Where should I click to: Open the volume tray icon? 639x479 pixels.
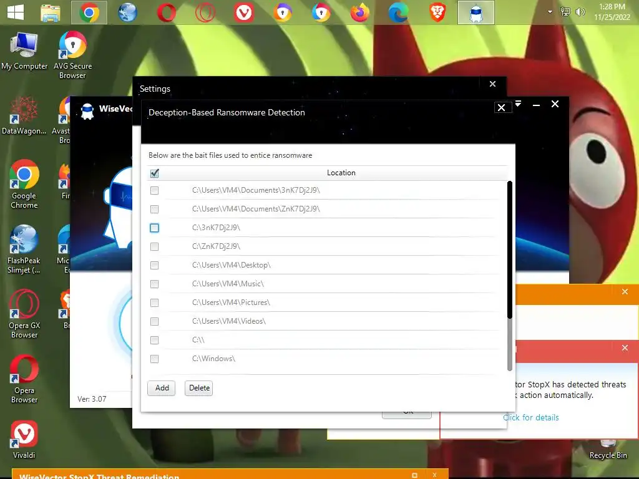(580, 12)
